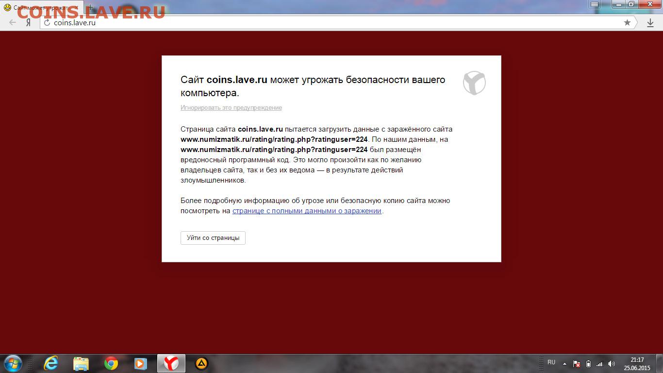Launch Internet Explorer from the taskbar

tap(51, 363)
